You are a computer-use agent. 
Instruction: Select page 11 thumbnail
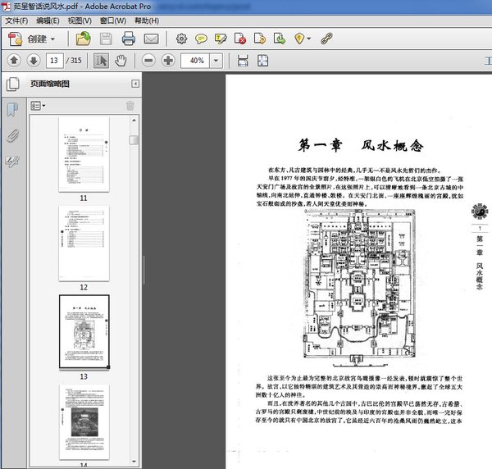[84, 154]
